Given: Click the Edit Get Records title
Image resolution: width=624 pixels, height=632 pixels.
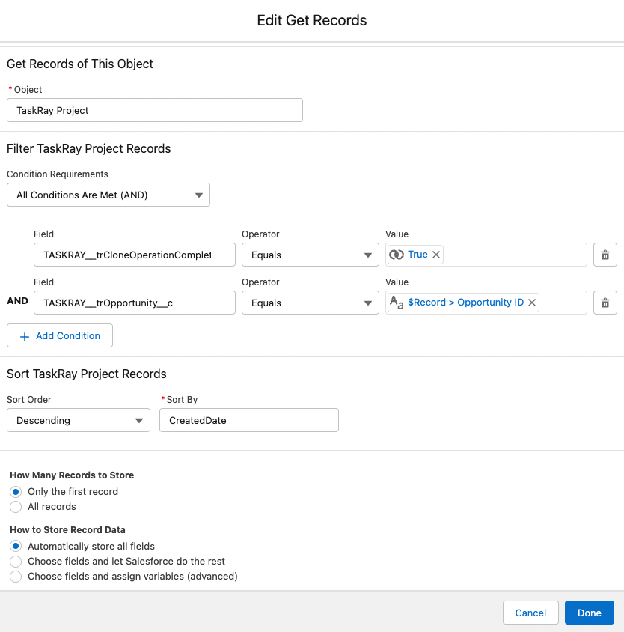Looking at the screenshot, I should click(x=312, y=20).
